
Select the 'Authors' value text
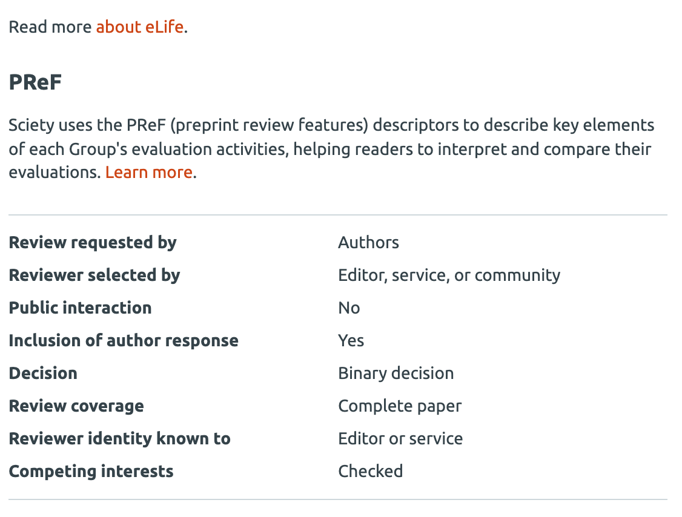(x=368, y=243)
